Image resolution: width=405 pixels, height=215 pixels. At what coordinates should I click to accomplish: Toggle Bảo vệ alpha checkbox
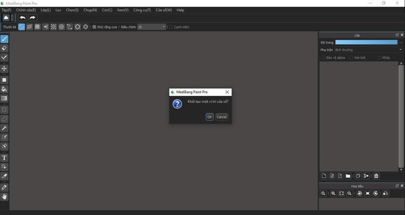click(x=323, y=58)
